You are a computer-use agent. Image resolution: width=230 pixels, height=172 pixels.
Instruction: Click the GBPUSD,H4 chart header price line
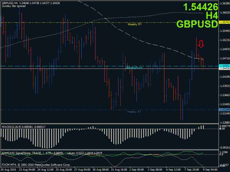coord(31,3)
